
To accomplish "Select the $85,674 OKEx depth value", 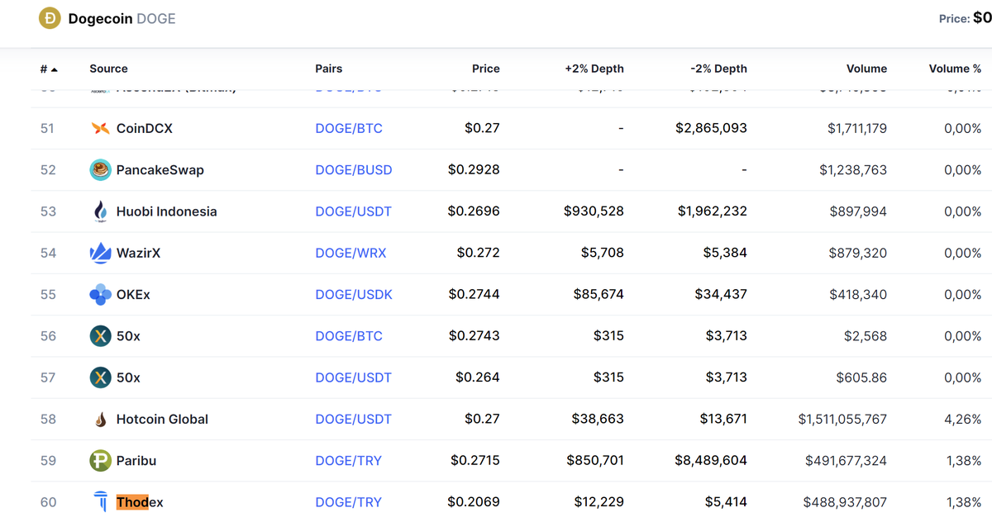I will click(599, 294).
